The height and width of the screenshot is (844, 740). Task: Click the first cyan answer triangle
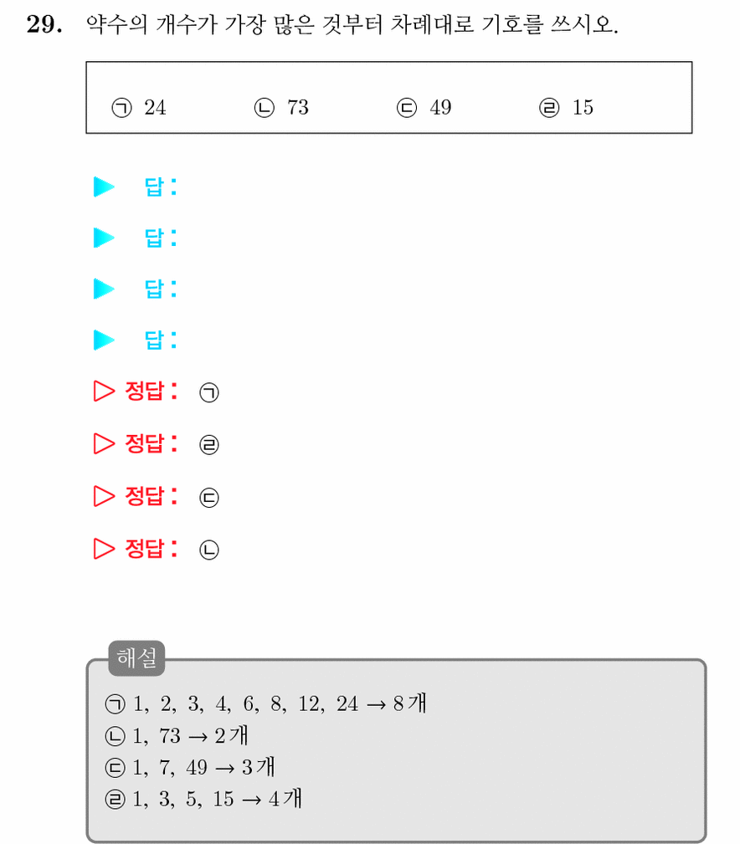pos(104,187)
